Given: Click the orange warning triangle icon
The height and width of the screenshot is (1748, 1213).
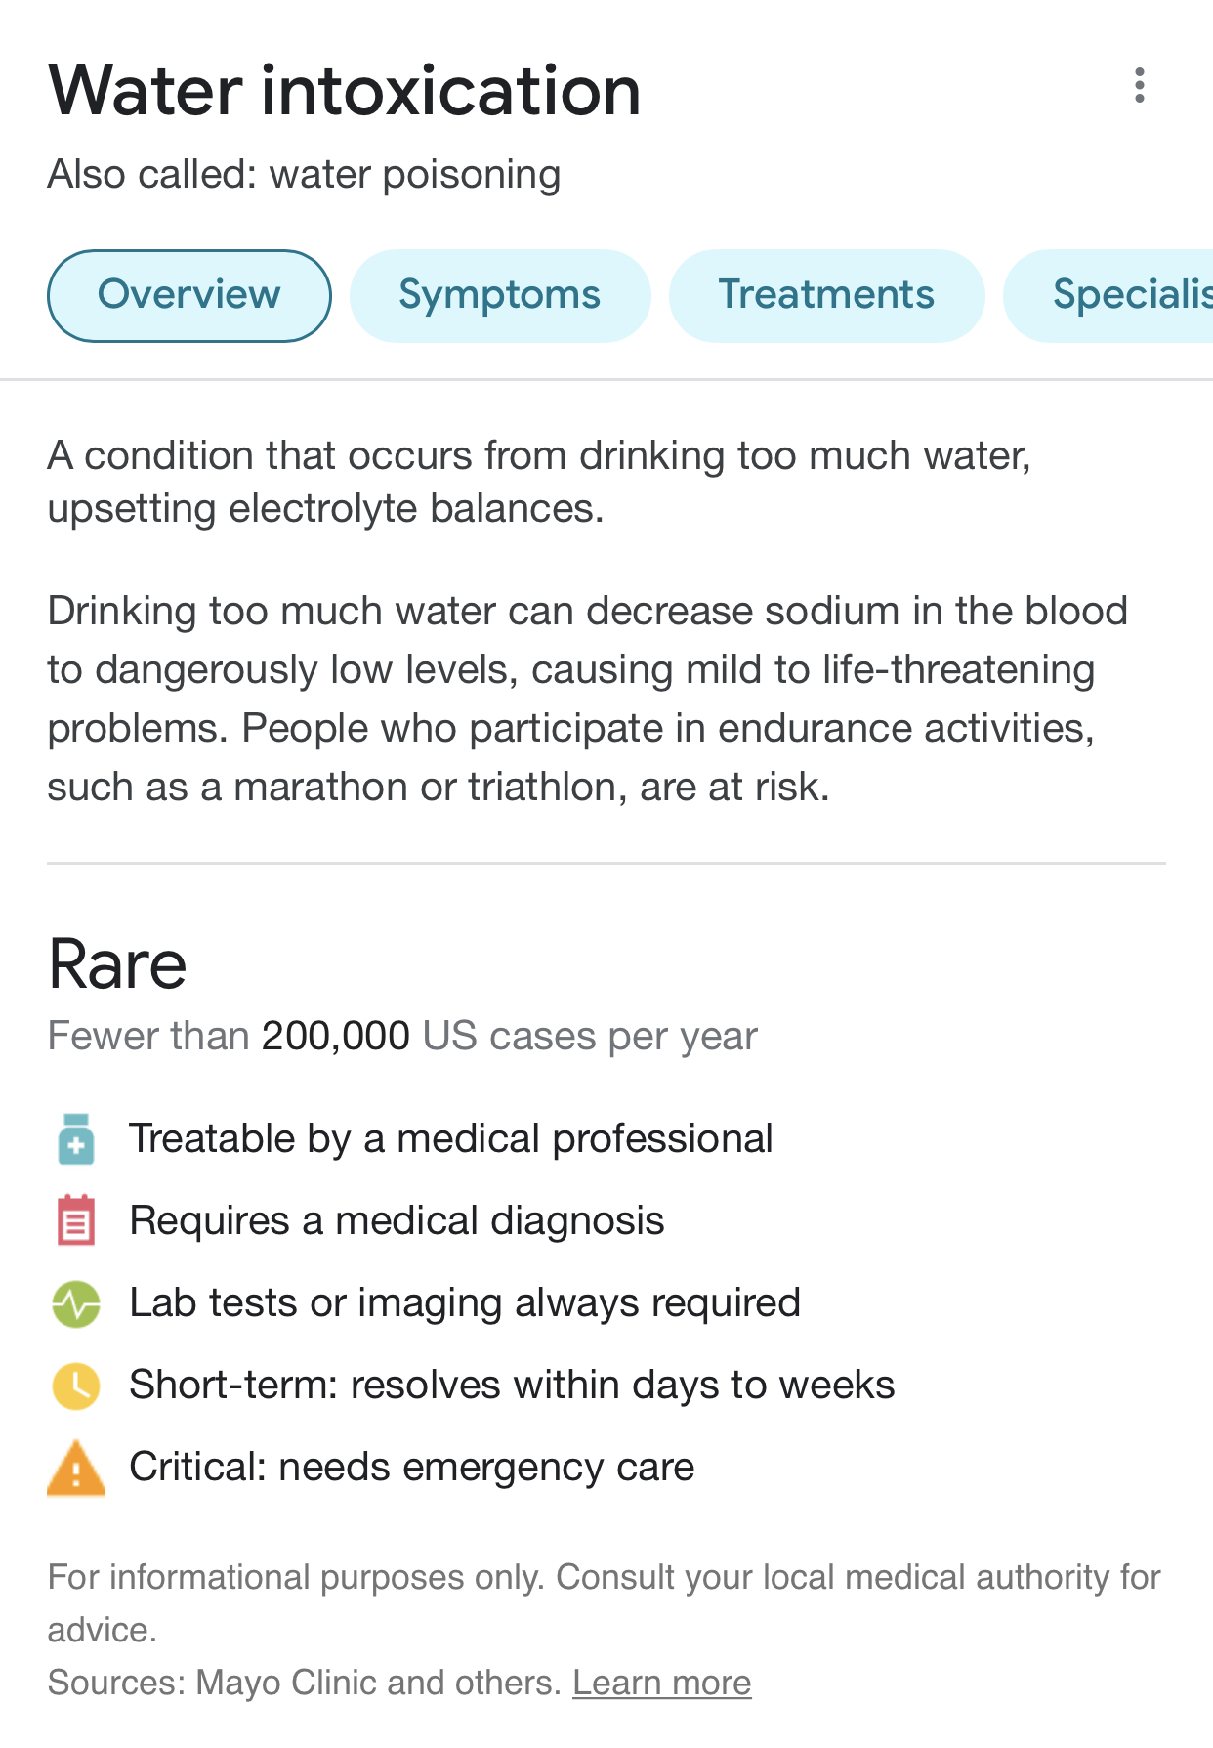Looking at the screenshot, I should [76, 1468].
